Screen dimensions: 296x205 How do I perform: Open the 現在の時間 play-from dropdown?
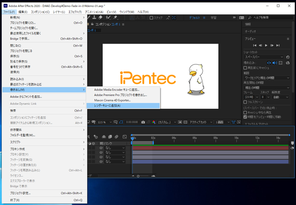[267, 87]
